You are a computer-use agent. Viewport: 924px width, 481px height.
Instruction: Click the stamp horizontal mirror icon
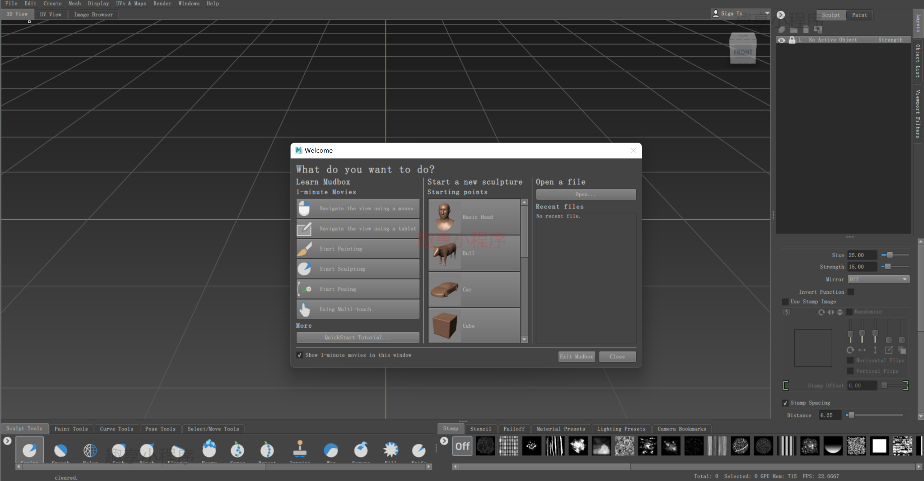coord(831,312)
